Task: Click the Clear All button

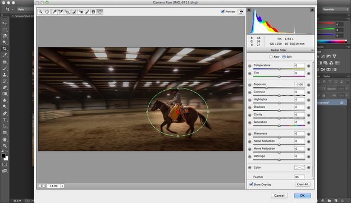Action: tap(303, 184)
